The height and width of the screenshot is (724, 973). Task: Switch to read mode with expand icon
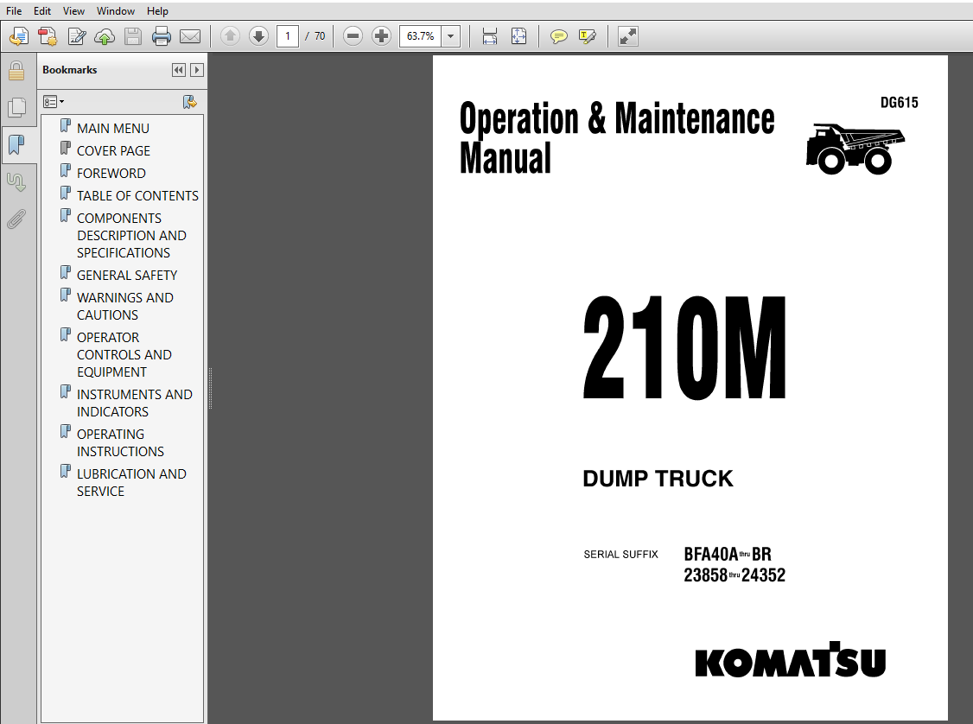[628, 36]
